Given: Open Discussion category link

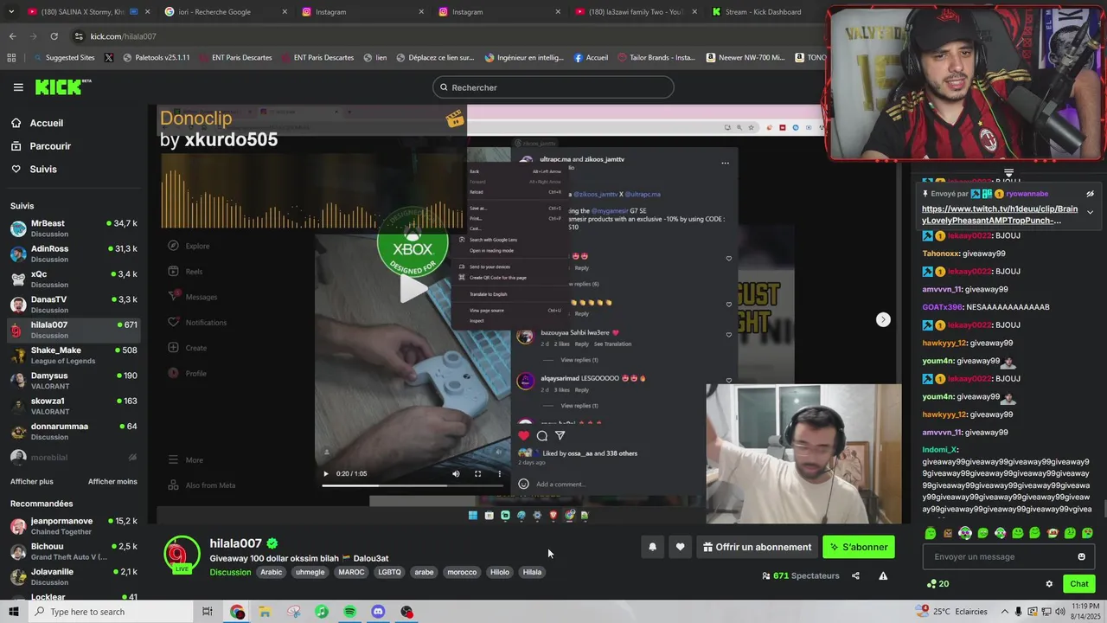Looking at the screenshot, I should pos(230,572).
